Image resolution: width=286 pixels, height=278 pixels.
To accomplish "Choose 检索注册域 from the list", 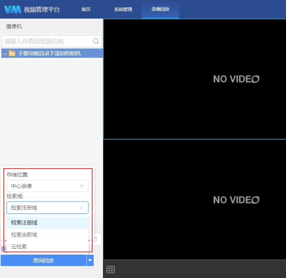I will 47,223.
